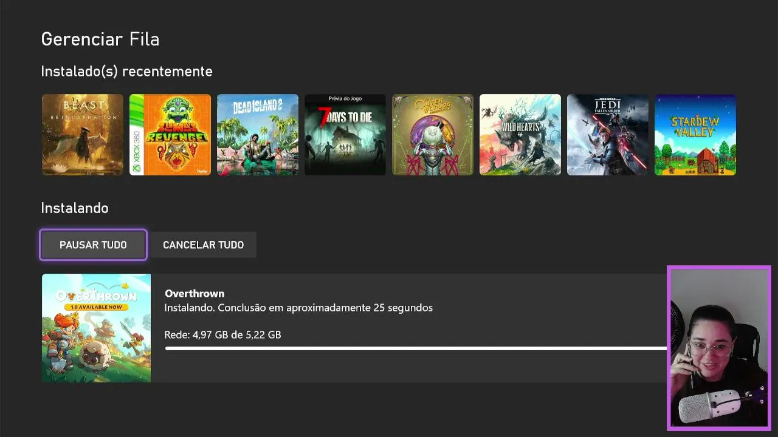The width and height of the screenshot is (778, 437).
Task: Select the Stardew Valley game tile
Action: (x=695, y=135)
